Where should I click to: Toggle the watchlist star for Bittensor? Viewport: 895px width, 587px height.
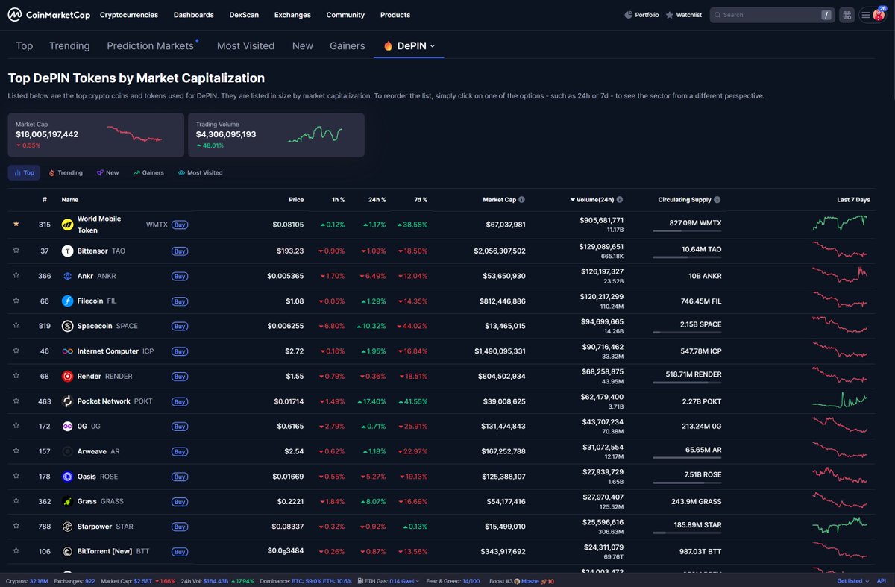coord(16,251)
